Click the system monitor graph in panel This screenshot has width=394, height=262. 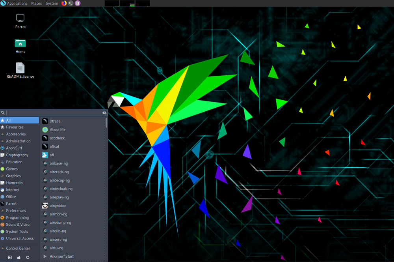127,3
